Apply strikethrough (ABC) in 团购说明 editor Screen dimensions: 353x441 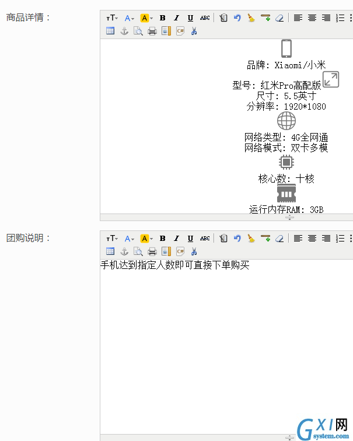coord(205,239)
